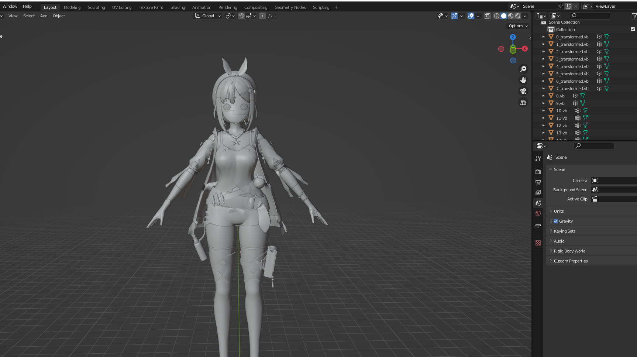Select 10.vb object in outliner

tap(561, 111)
